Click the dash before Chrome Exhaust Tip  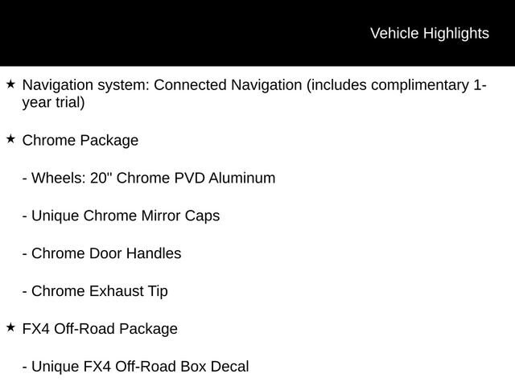click(25, 292)
